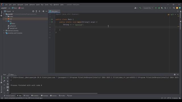Open the Help menu

62,5
